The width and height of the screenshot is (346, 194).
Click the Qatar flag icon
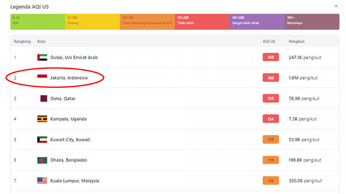pyautogui.click(x=43, y=99)
